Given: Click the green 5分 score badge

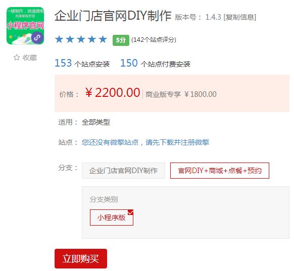Looking at the screenshot, I should coord(121,40).
